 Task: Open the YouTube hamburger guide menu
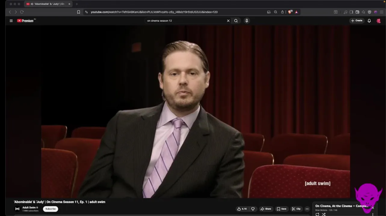point(11,21)
